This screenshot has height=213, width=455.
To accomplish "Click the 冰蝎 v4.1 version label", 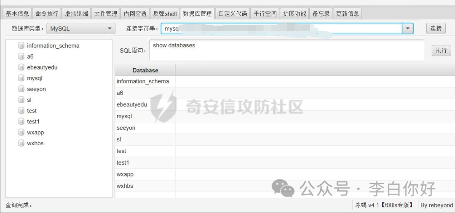I will tap(384, 205).
